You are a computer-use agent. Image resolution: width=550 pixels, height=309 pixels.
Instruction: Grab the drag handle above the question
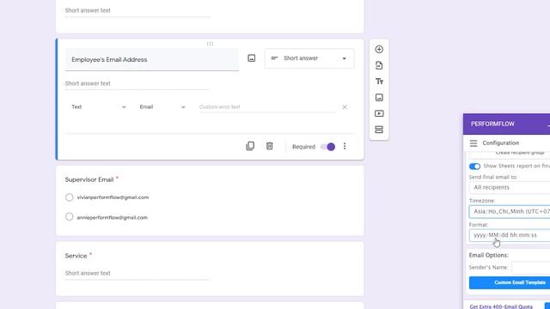point(210,44)
